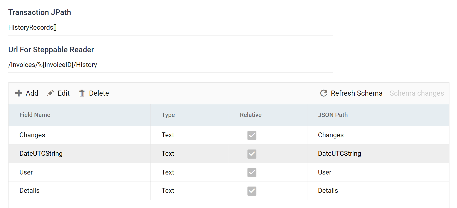Screen dimensions: 457x208
Task: Toggle the Relative checkbox for User row
Action: (252, 172)
